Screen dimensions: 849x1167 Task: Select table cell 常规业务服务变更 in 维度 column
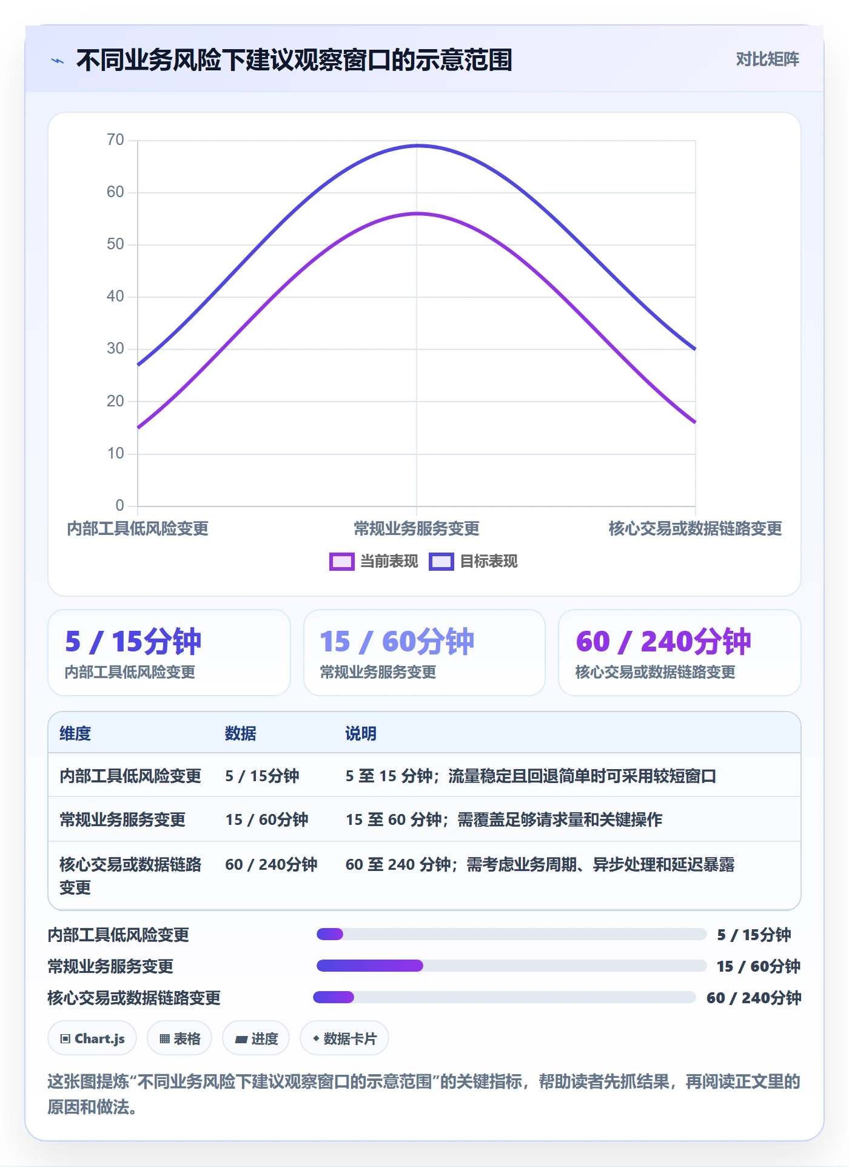(122, 819)
